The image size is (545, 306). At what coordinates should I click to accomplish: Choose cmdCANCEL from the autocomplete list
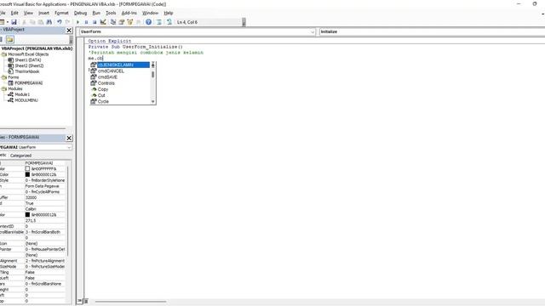coord(119,71)
